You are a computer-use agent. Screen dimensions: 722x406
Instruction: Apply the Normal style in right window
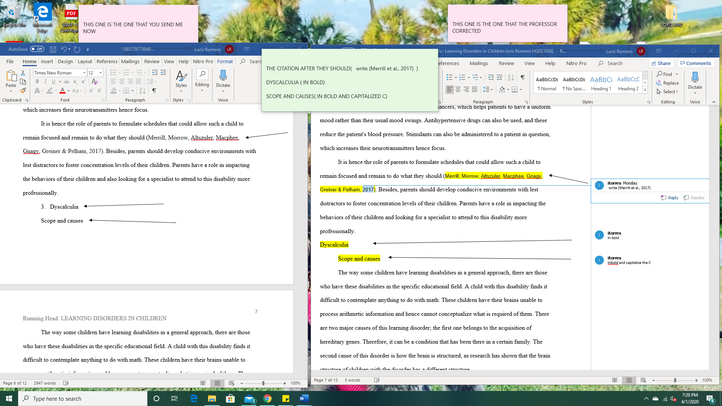pyautogui.click(x=547, y=83)
